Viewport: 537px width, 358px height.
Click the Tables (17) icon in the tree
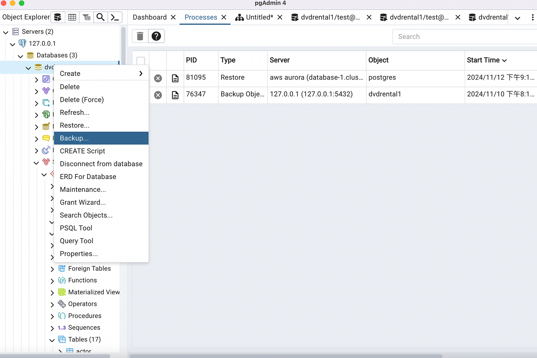[62, 339]
